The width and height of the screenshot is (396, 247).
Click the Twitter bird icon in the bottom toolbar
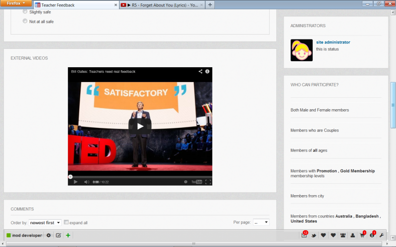click(314, 236)
